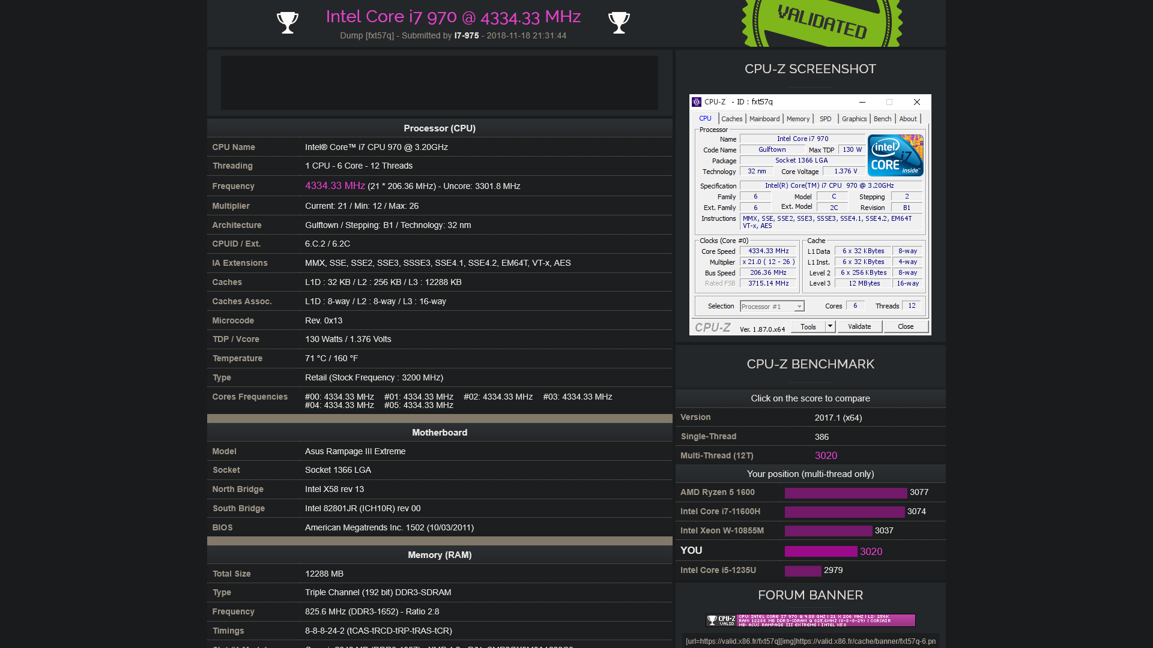Image resolution: width=1153 pixels, height=648 pixels.
Task: Click the Temperature 71 °C value
Action: (x=331, y=359)
